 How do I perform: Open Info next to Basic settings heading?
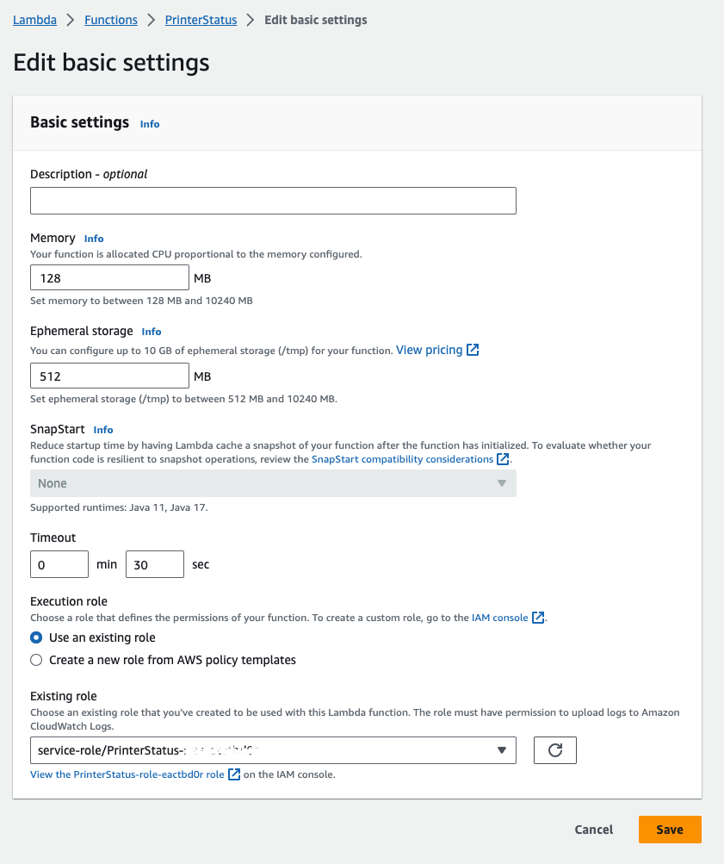pyautogui.click(x=150, y=124)
